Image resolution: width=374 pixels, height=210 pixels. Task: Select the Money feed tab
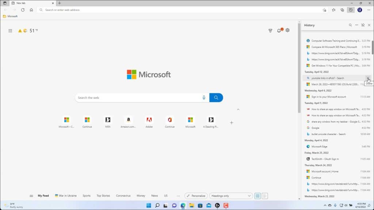(141, 196)
